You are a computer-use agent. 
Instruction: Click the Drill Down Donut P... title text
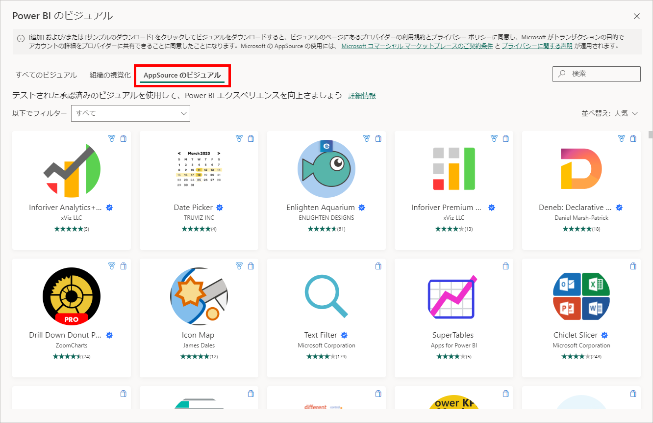click(x=66, y=335)
